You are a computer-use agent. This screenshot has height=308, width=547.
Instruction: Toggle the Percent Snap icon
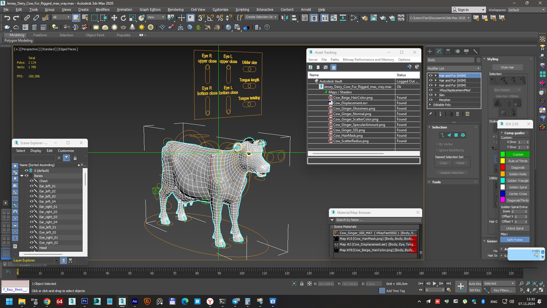click(x=219, y=18)
